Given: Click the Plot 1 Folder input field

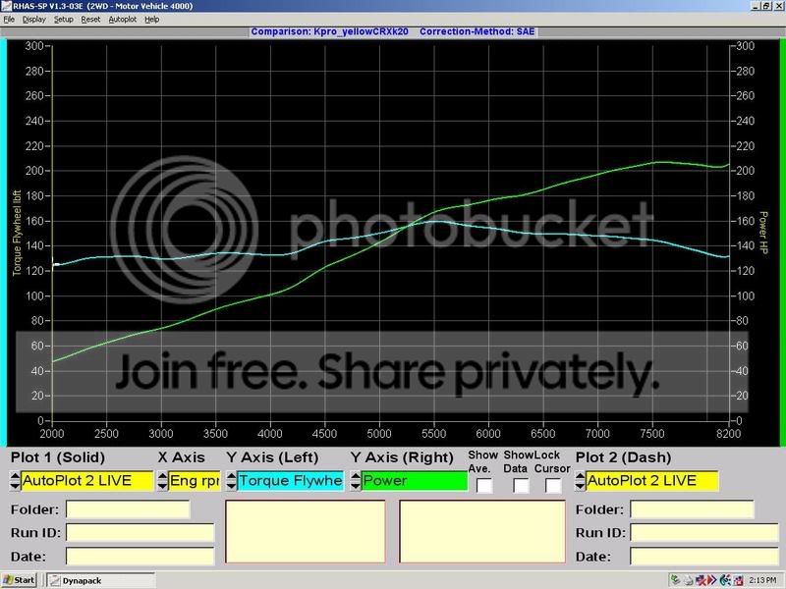Looking at the screenshot, I should point(128,509).
